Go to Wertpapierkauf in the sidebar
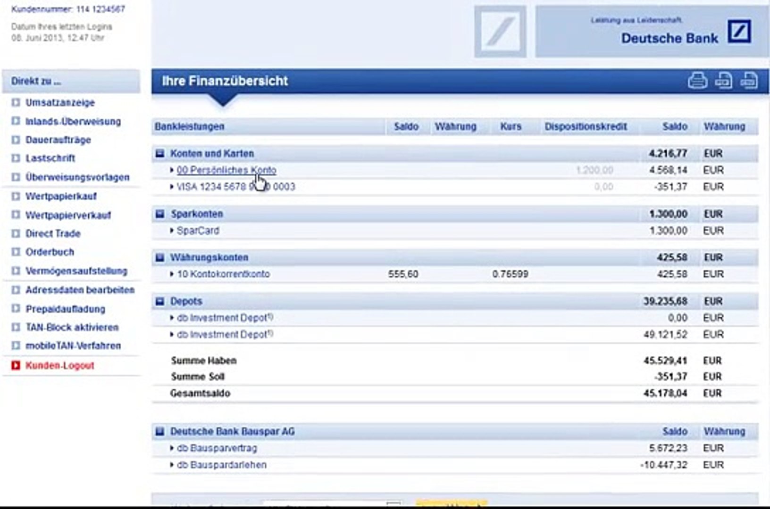The width and height of the screenshot is (770, 509). pos(61,196)
